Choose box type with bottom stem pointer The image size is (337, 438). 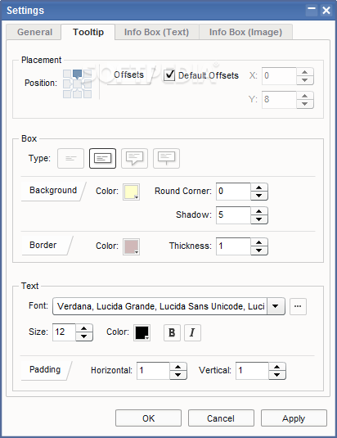166,158
